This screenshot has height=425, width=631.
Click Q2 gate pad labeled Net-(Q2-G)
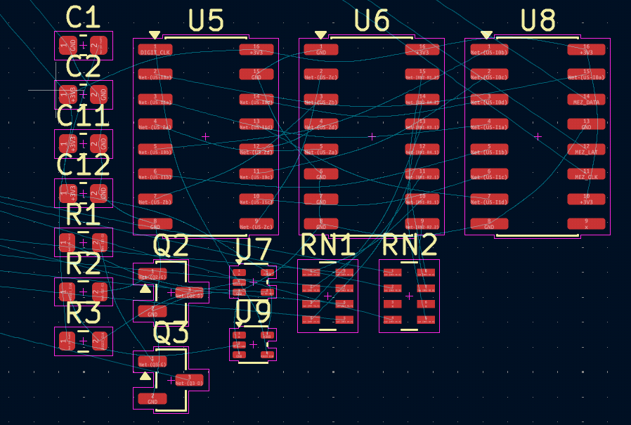[x=152, y=274]
